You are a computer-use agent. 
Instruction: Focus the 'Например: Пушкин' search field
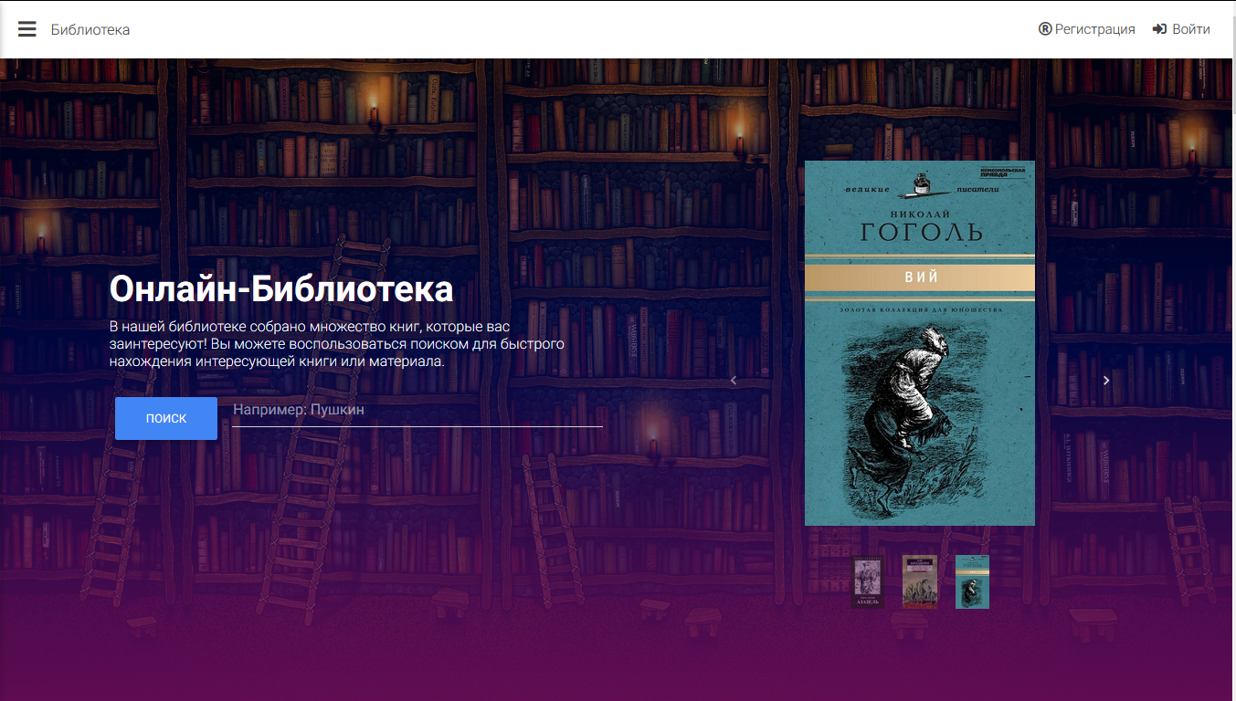click(x=417, y=410)
